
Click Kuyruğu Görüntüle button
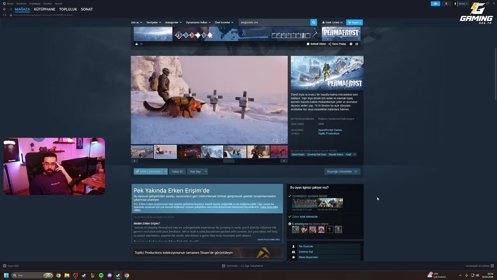[x=342, y=171]
